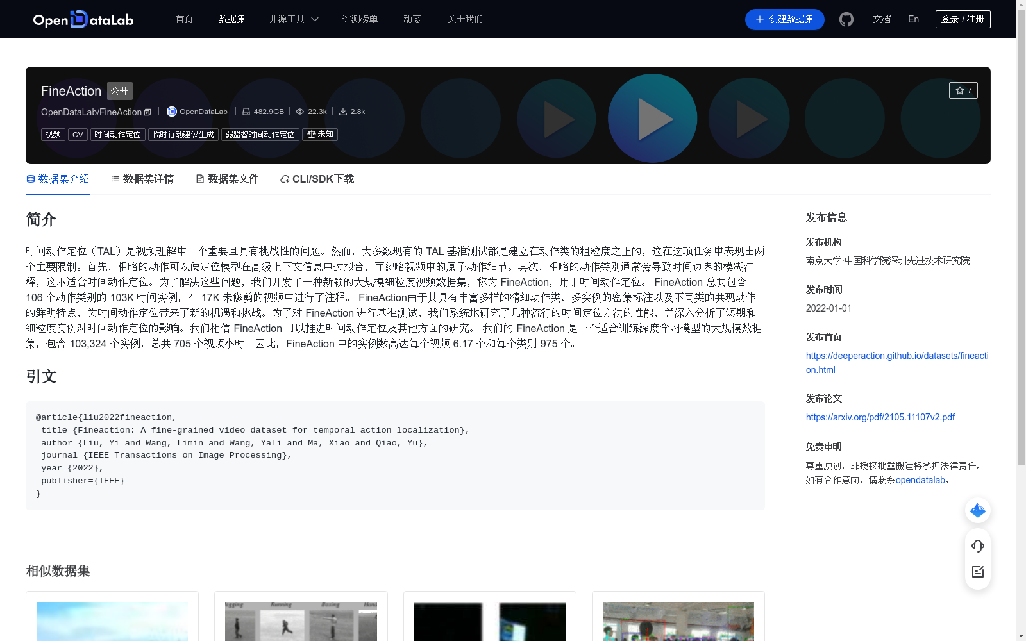Switch to the 数据集详情 tab
1026x641 pixels.
tap(142, 179)
